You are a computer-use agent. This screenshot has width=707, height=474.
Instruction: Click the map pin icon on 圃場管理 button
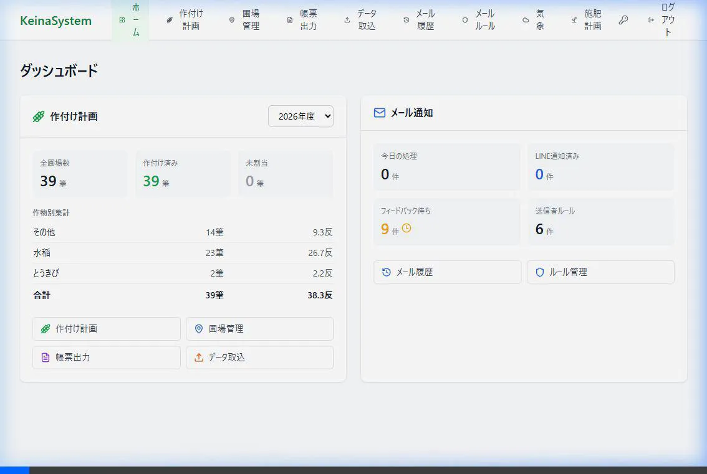click(199, 329)
